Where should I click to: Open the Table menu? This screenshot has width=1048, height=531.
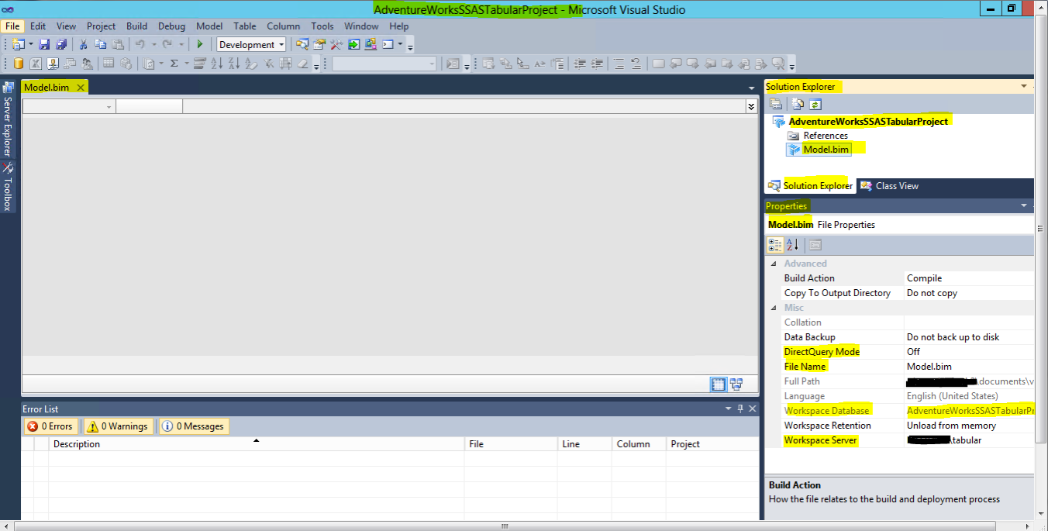[x=245, y=26]
